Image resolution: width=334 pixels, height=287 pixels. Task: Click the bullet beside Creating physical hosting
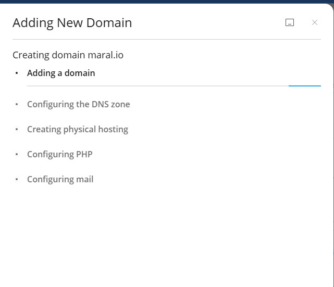tap(17, 130)
